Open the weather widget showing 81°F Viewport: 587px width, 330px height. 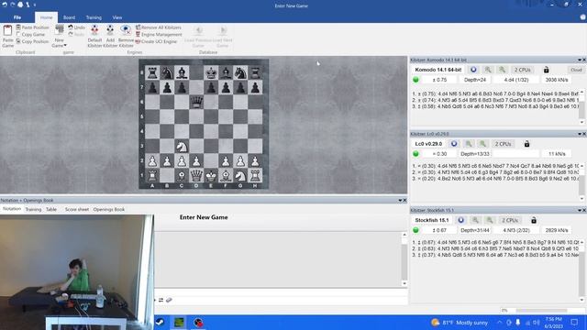[460, 323]
